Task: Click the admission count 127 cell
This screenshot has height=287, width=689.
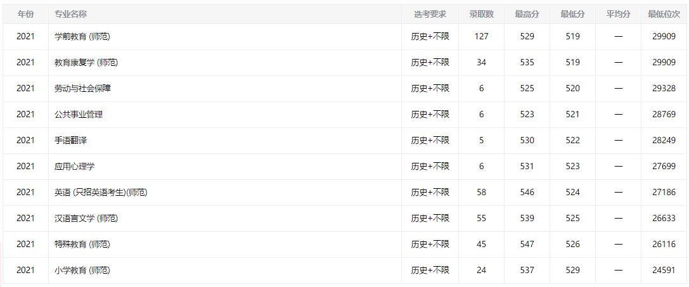Action: pyautogui.click(x=481, y=37)
